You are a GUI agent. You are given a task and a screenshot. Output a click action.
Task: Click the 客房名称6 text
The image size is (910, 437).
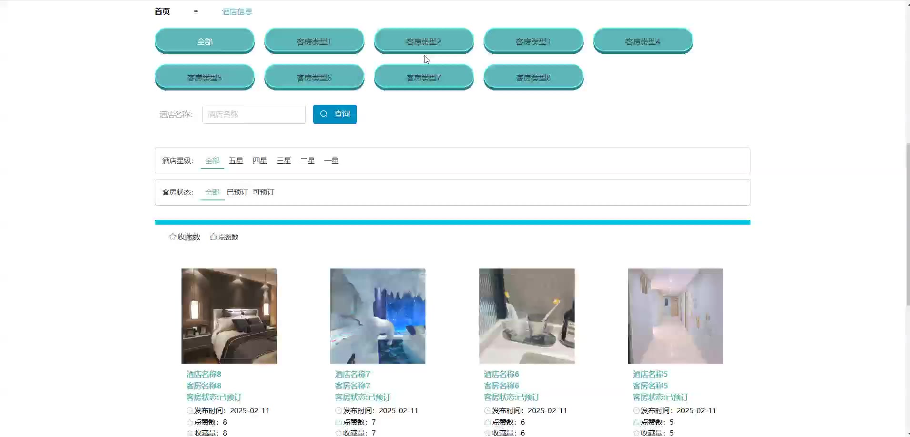(502, 386)
